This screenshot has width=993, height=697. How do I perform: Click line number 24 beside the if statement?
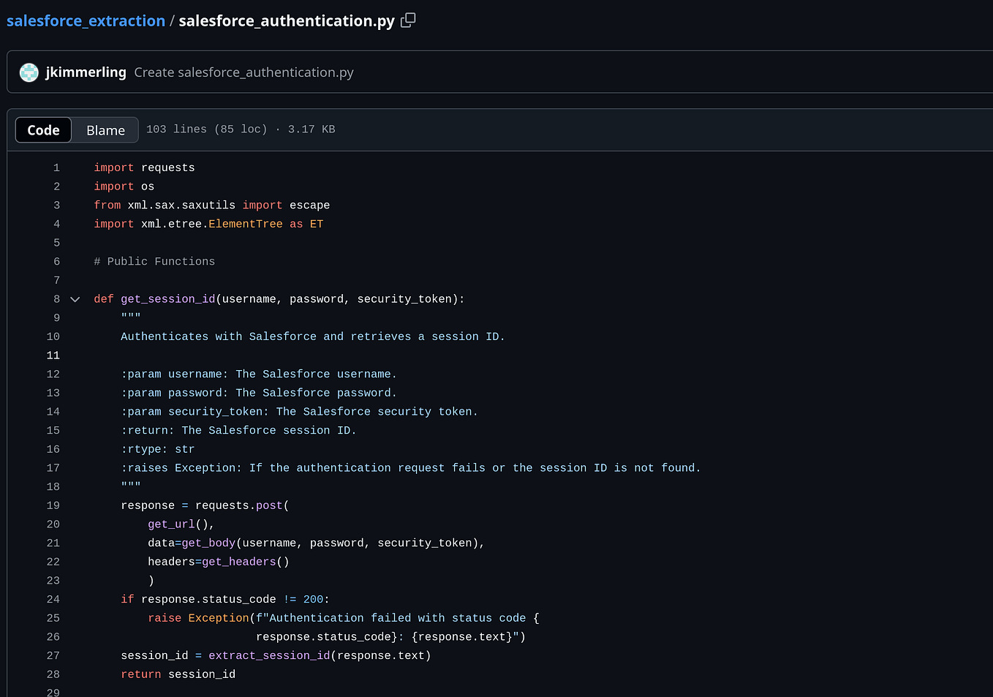(x=53, y=599)
